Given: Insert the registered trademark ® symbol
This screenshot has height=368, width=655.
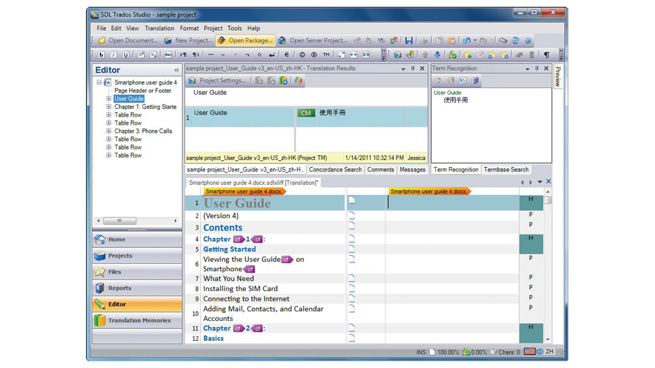Looking at the screenshot, I should click(x=314, y=55).
